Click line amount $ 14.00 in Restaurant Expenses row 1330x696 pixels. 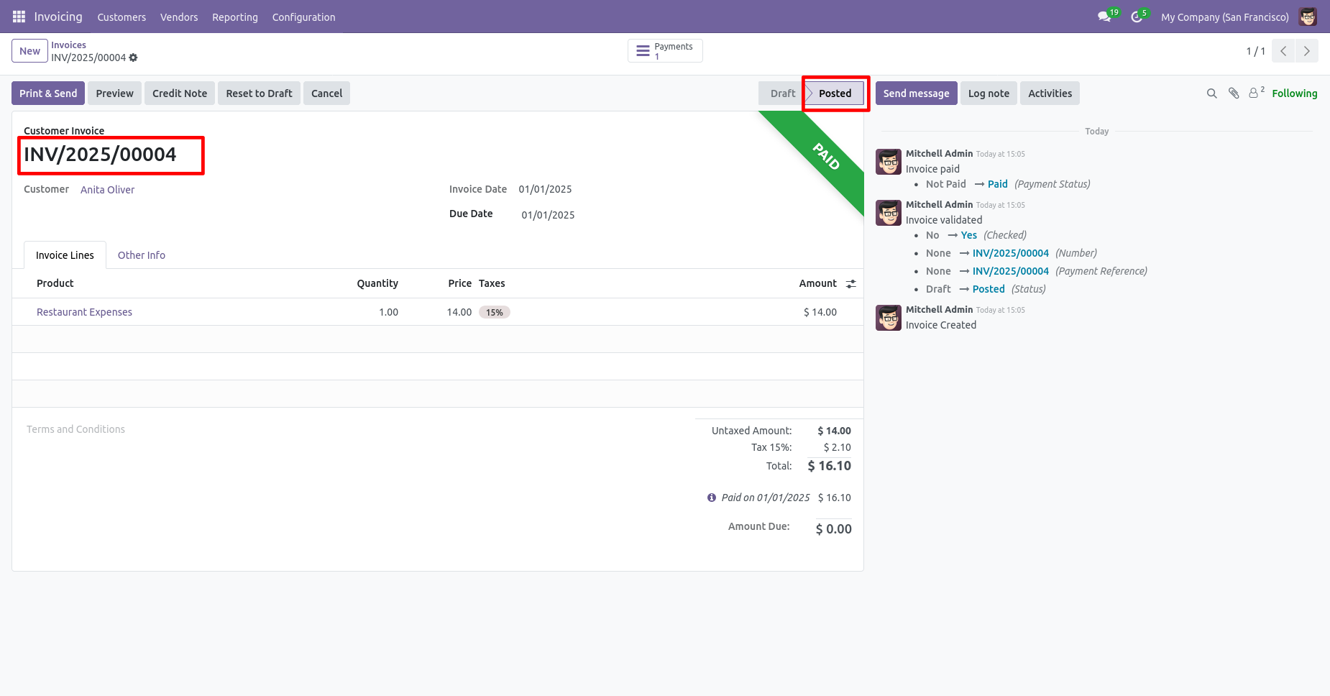820,312
